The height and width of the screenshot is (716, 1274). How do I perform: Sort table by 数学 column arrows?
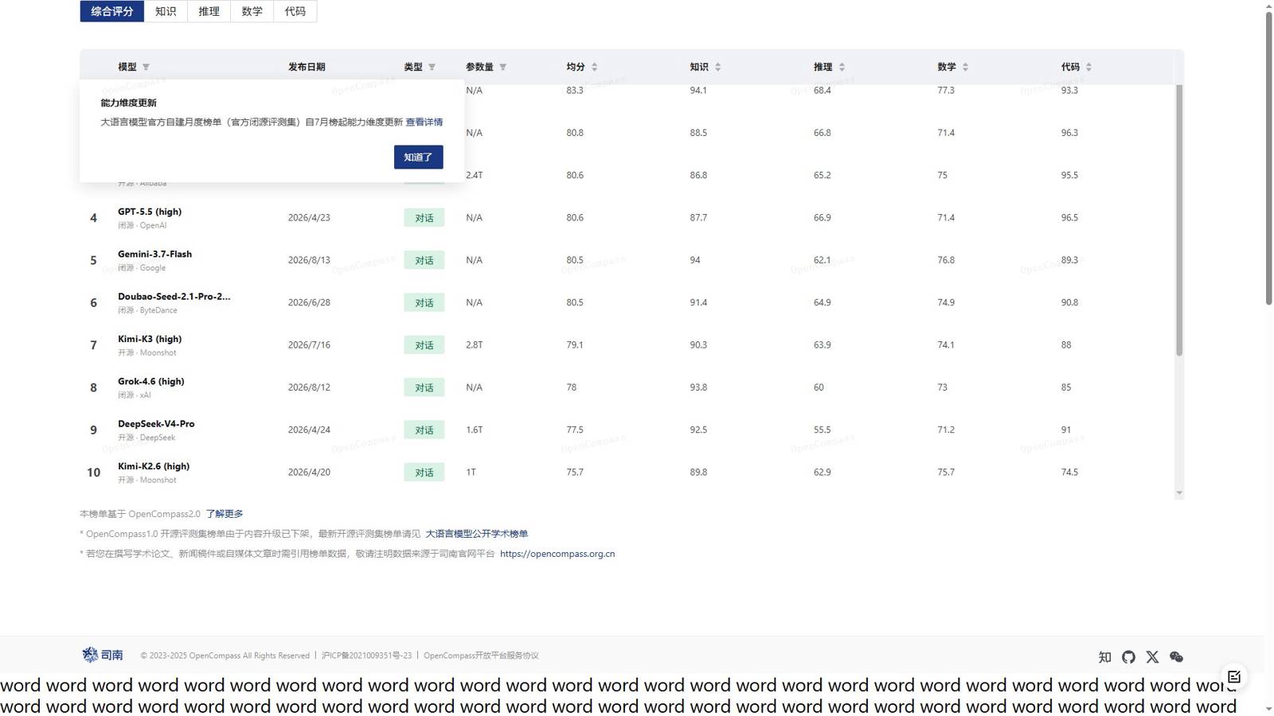tap(965, 67)
